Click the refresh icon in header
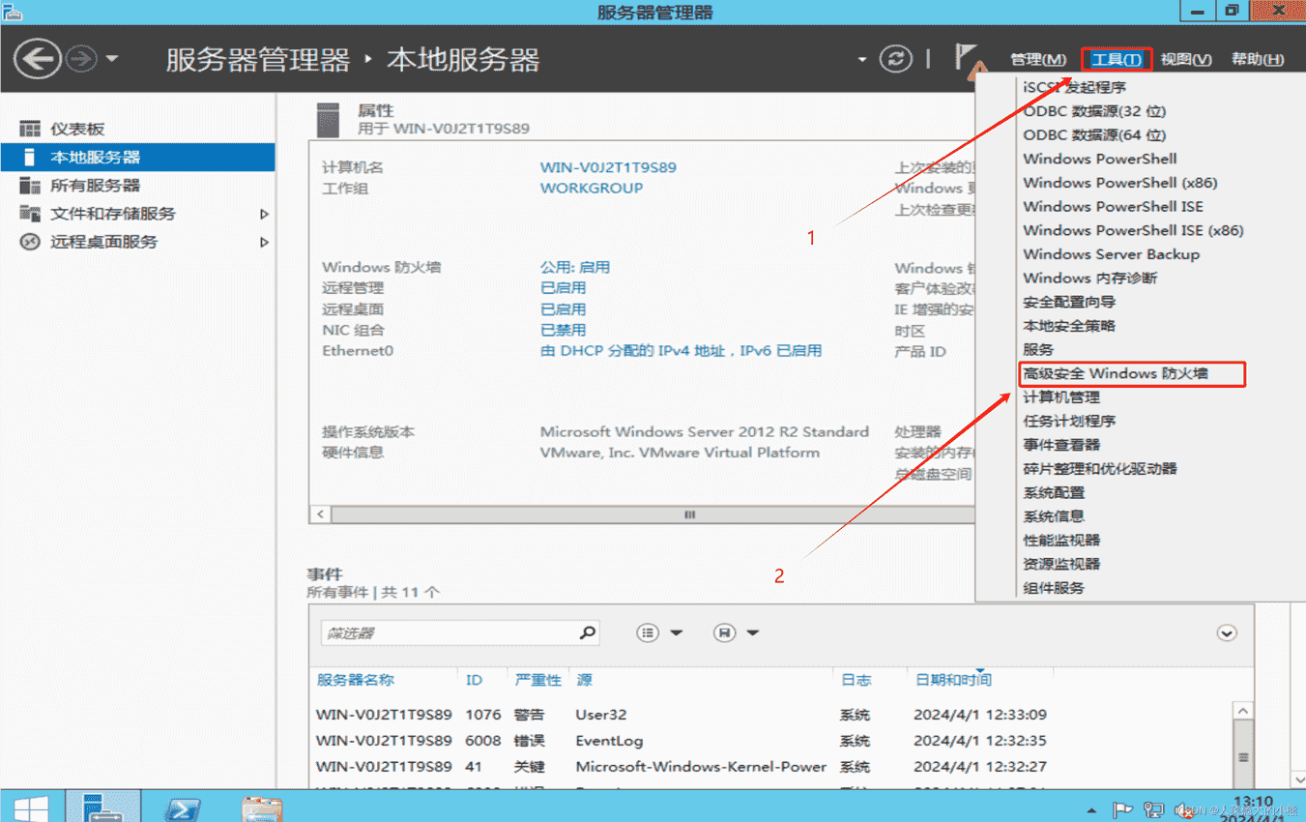The width and height of the screenshot is (1306, 822). (x=895, y=59)
